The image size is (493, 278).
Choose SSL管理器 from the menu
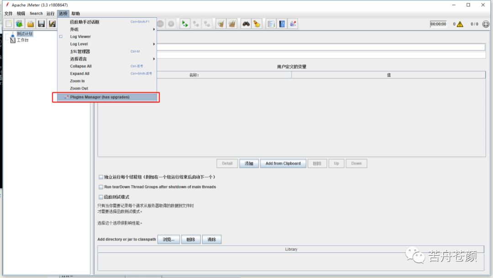pyautogui.click(x=107, y=51)
